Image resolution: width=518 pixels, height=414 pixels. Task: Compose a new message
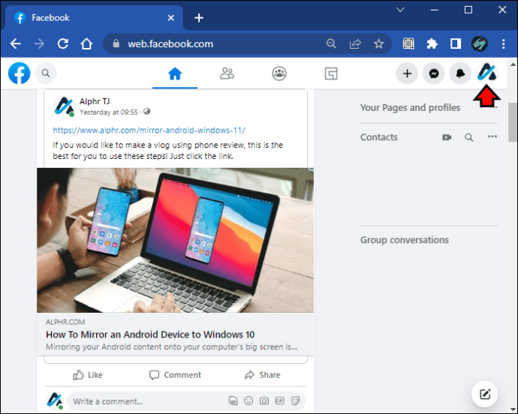485,394
